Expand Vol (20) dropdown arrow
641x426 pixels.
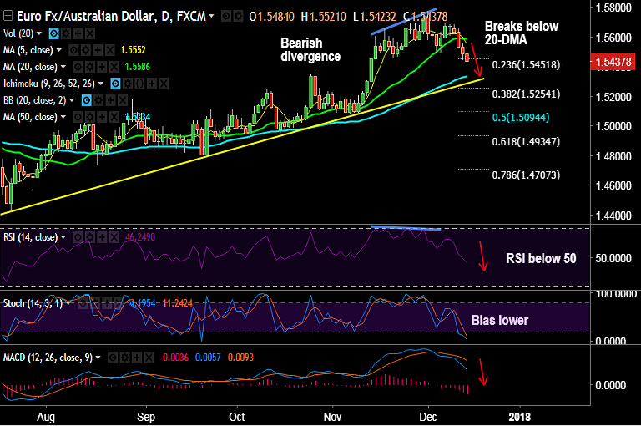tap(39, 33)
